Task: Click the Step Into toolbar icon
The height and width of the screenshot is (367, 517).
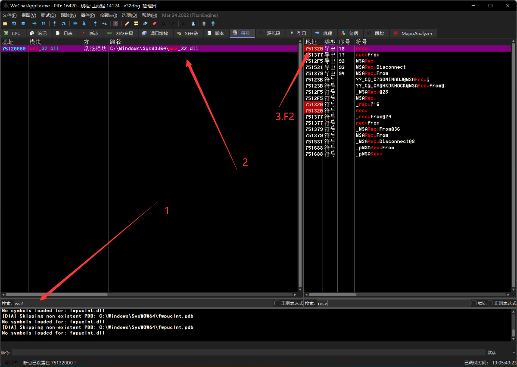Action: pos(55,23)
